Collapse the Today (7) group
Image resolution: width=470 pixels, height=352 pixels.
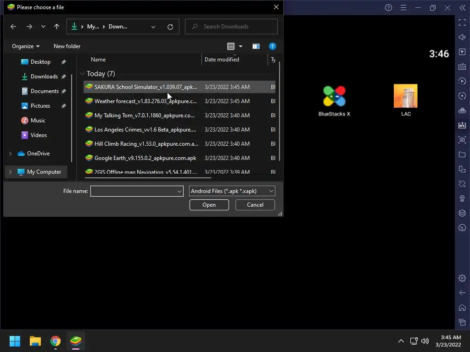(x=83, y=74)
